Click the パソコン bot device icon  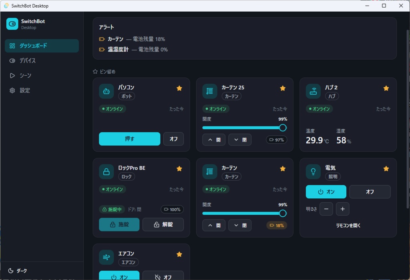106,91
